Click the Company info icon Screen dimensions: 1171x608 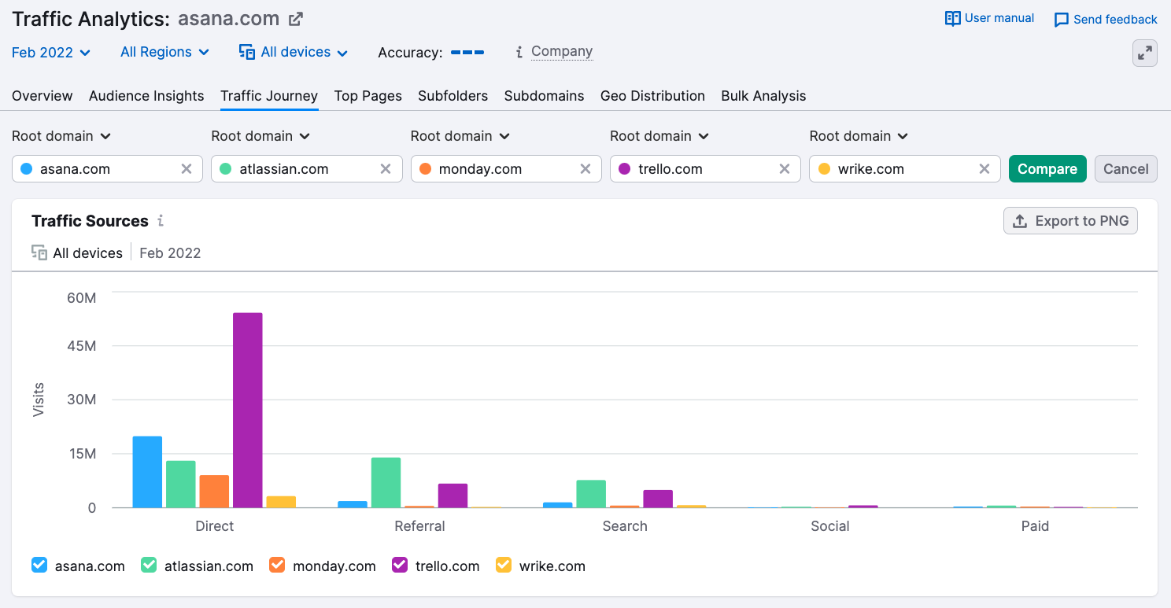coord(519,53)
